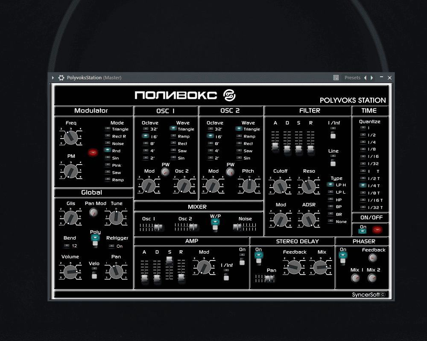Click the AMP sustain S slider
Image resolution: width=427 pixels, height=341 pixels.
pos(169,260)
